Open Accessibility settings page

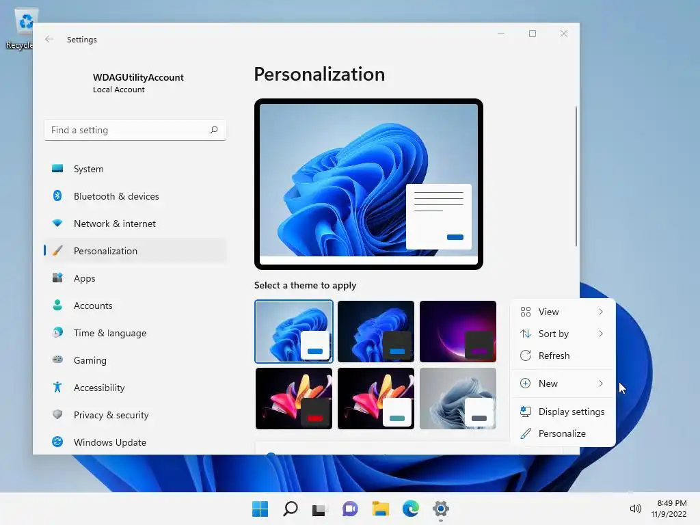point(135,387)
